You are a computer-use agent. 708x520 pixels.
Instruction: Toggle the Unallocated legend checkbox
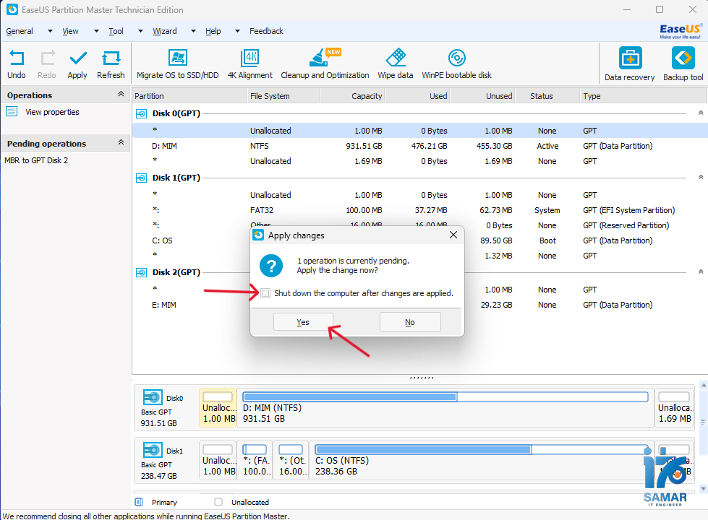pos(217,501)
